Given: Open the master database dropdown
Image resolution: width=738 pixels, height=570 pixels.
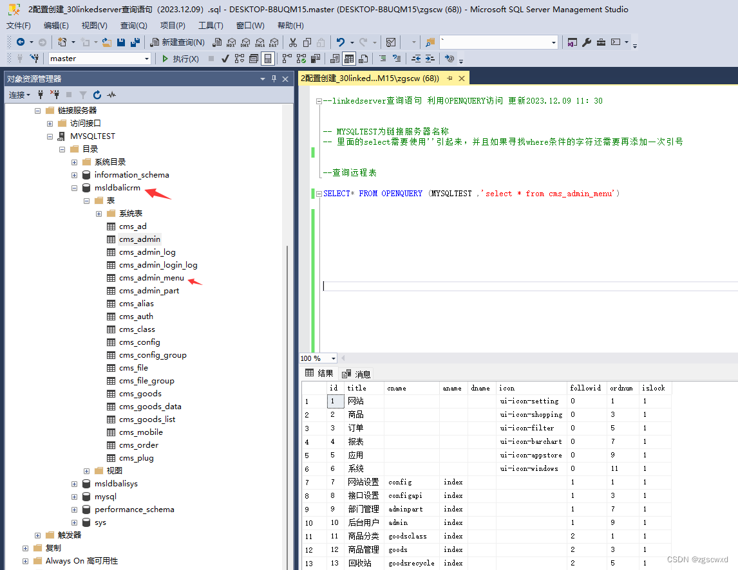Looking at the screenshot, I should click(147, 59).
